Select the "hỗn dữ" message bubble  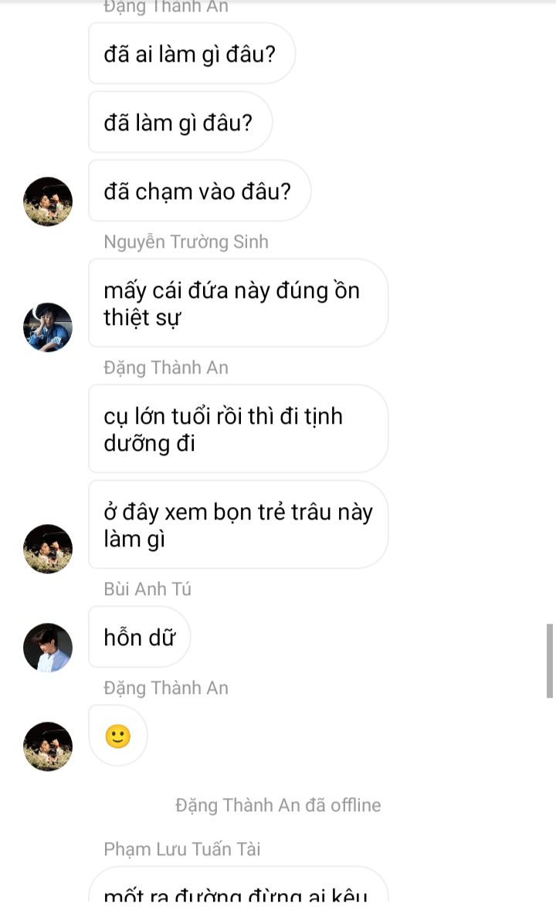pos(140,637)
